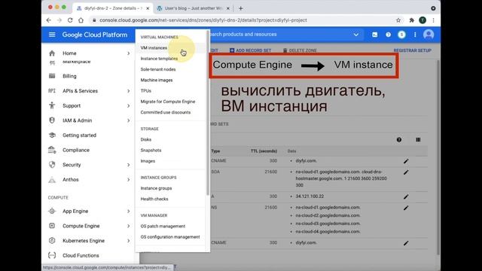The height and width of the screenshot is (271, 482).
Task: Expand the Anthos submenu chevron
Action: point(129,180)
